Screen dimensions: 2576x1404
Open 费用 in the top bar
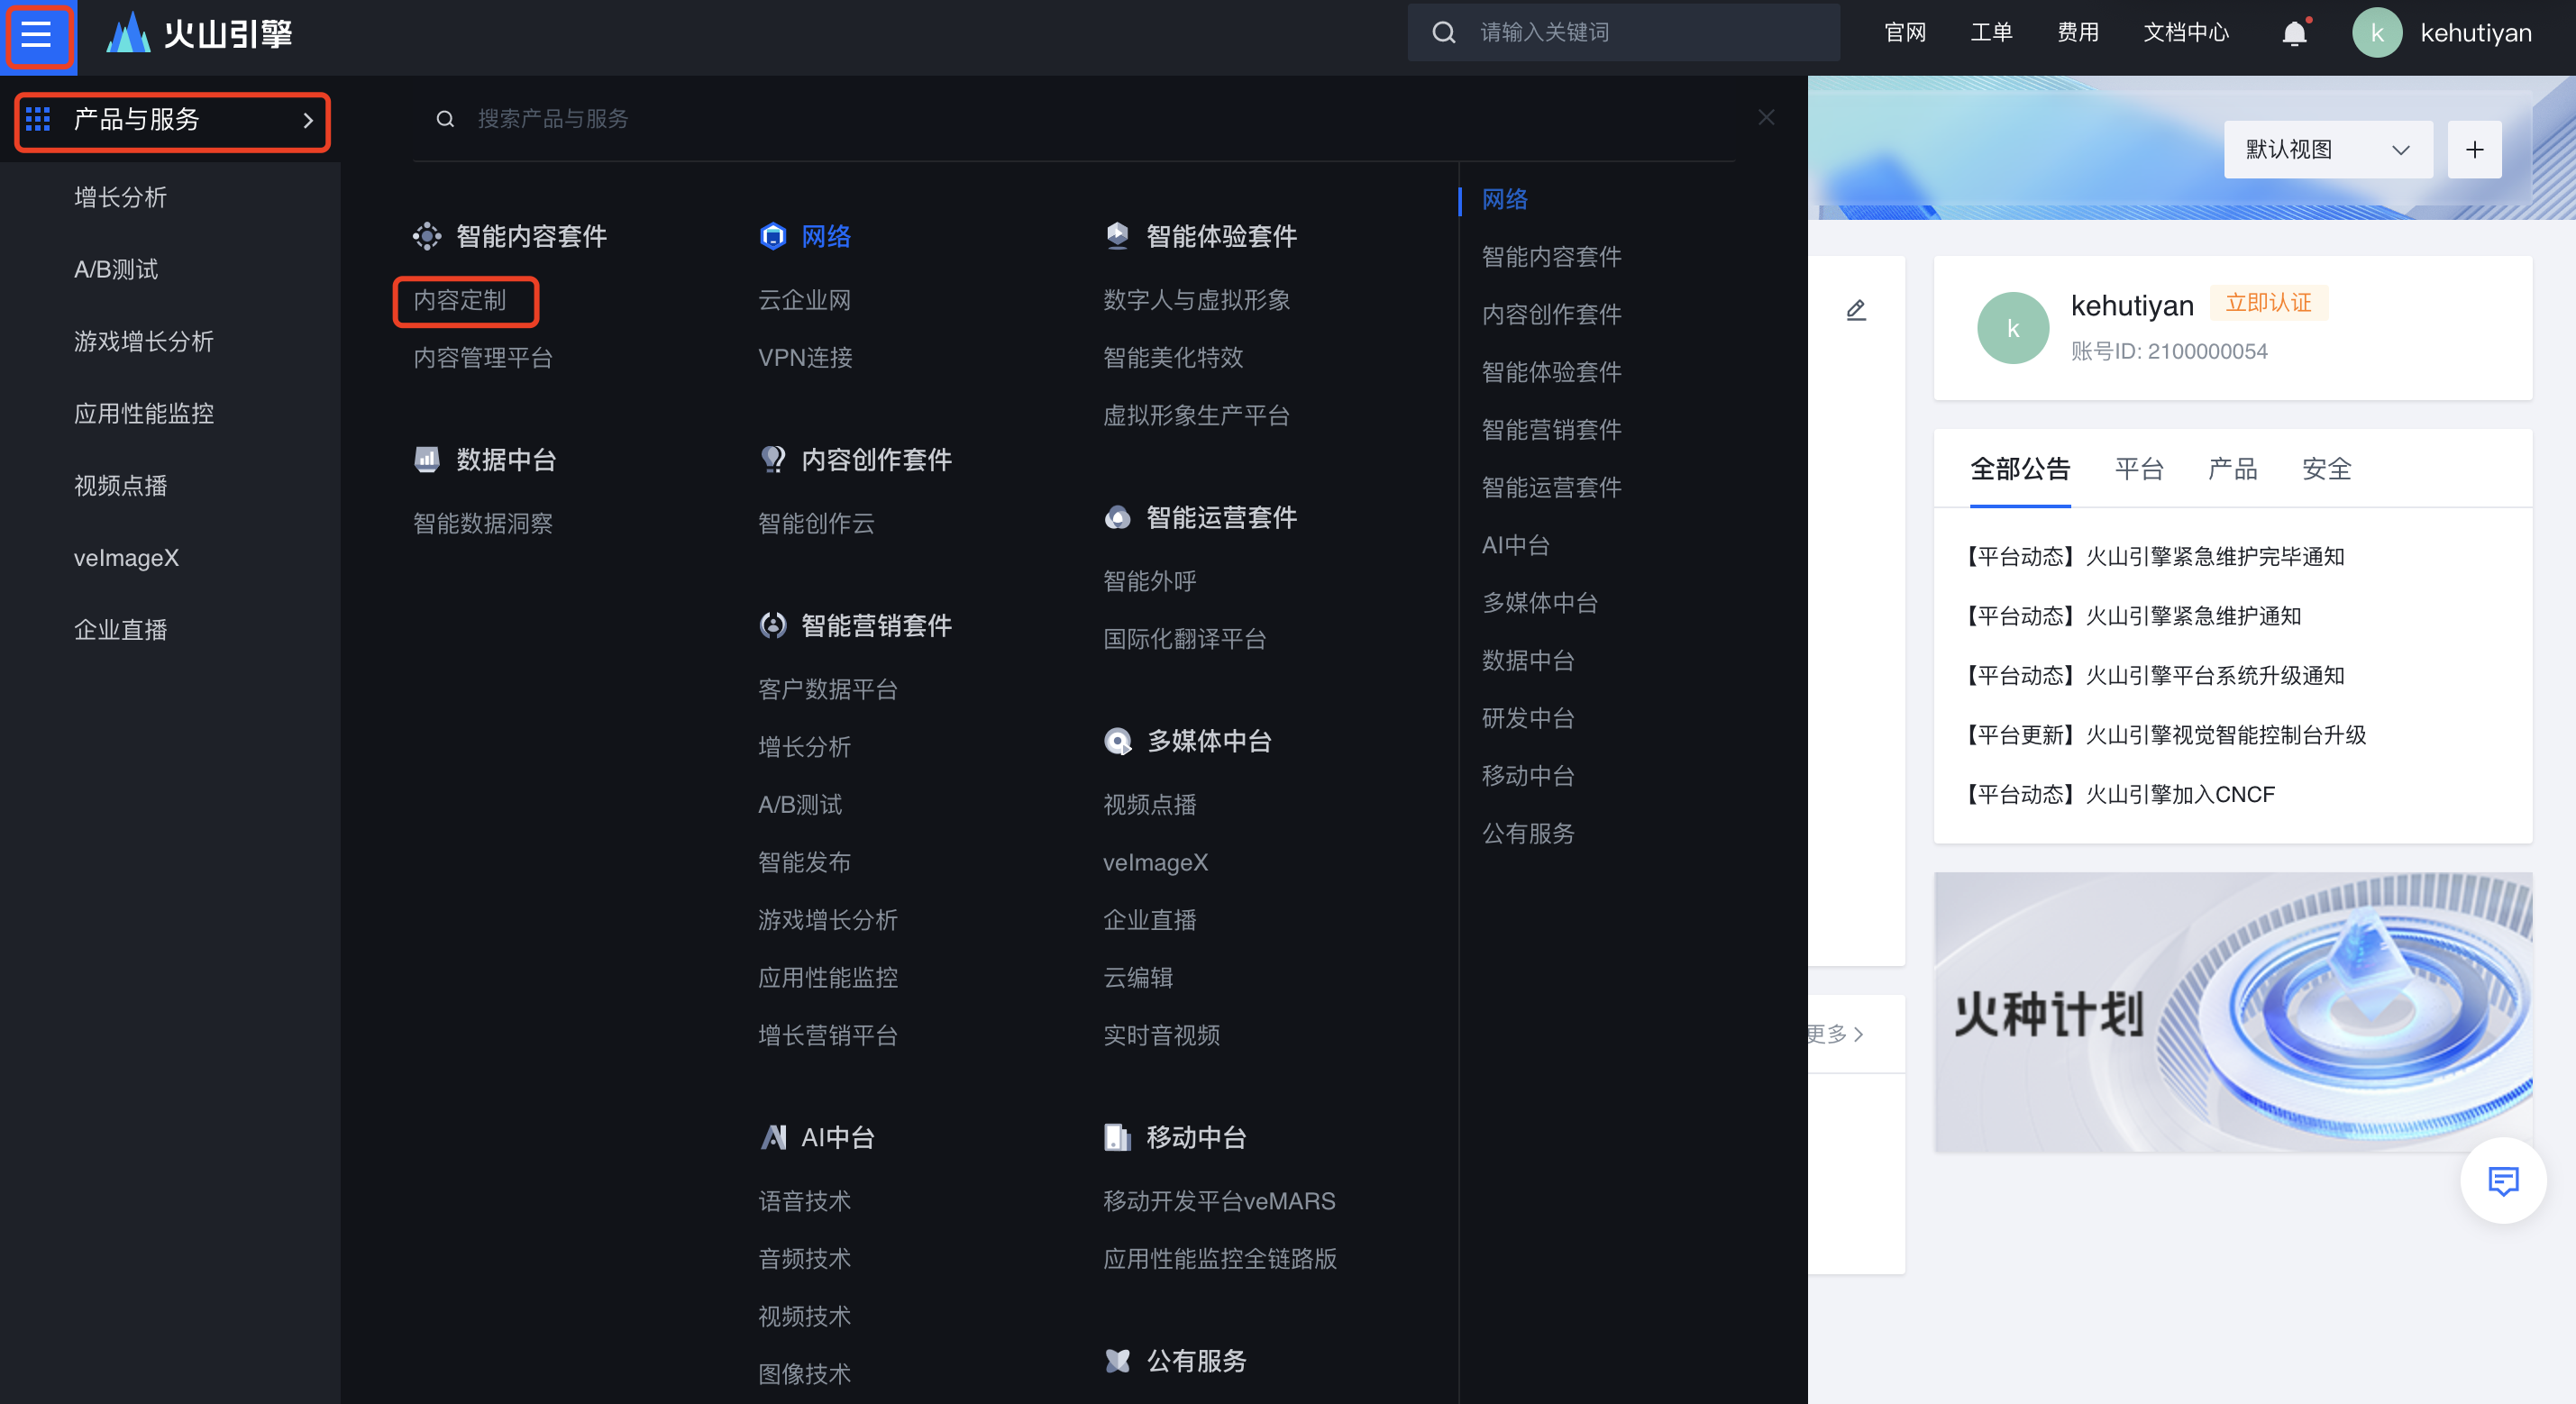(x=2078, y=33)
